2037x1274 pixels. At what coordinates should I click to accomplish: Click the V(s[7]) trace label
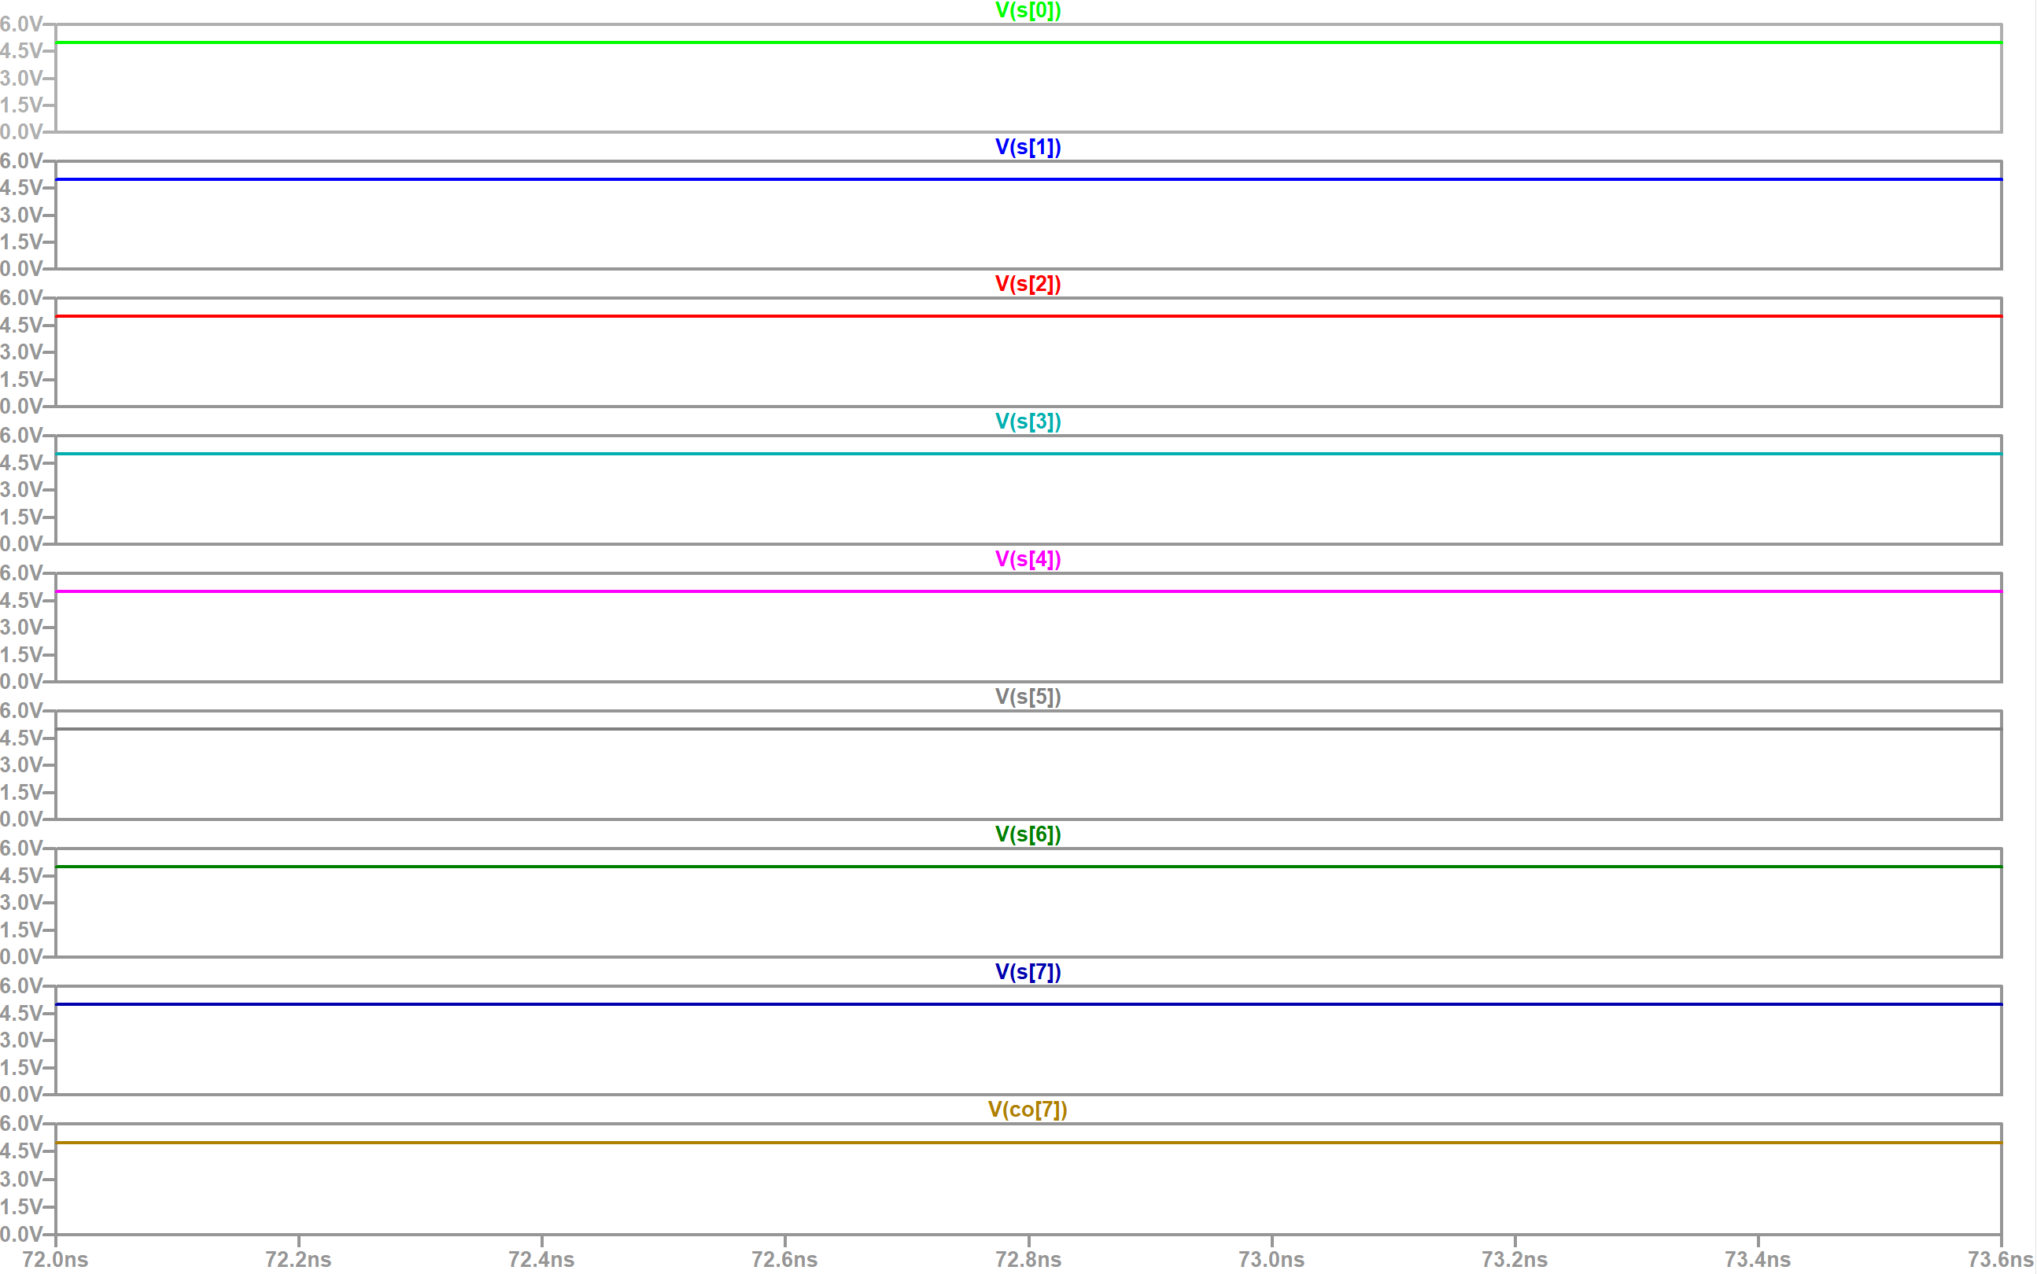1028,972
